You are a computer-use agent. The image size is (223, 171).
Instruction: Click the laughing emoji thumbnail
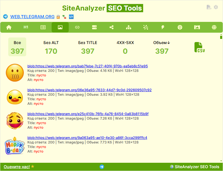point(15,121)
